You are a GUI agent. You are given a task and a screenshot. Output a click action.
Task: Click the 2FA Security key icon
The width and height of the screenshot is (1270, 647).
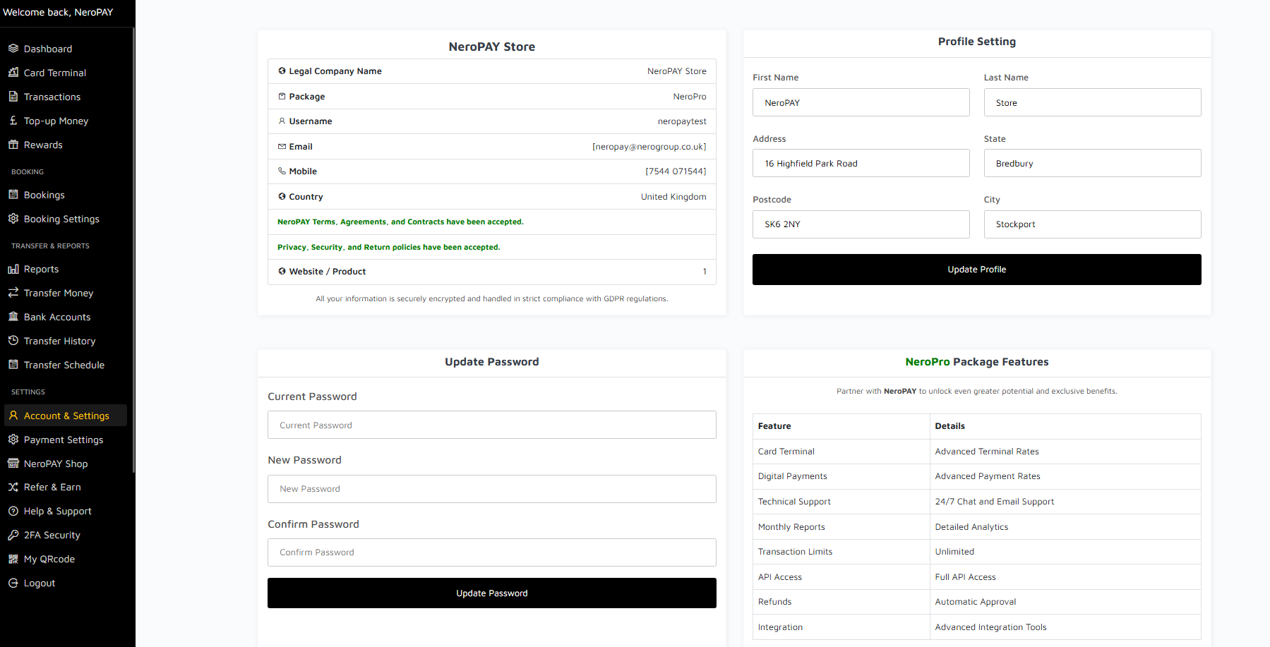point(13,535)
